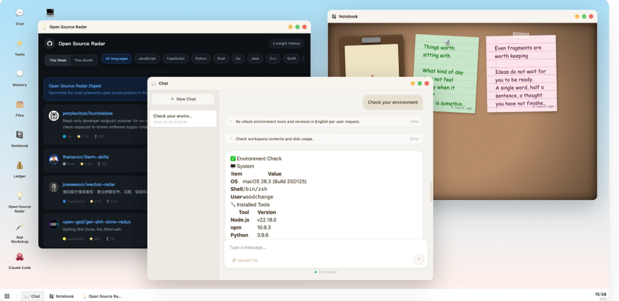Click the clipboard in the Notebook window
The height and width of the screenshot is (301, 619).
tap(371, 56)
